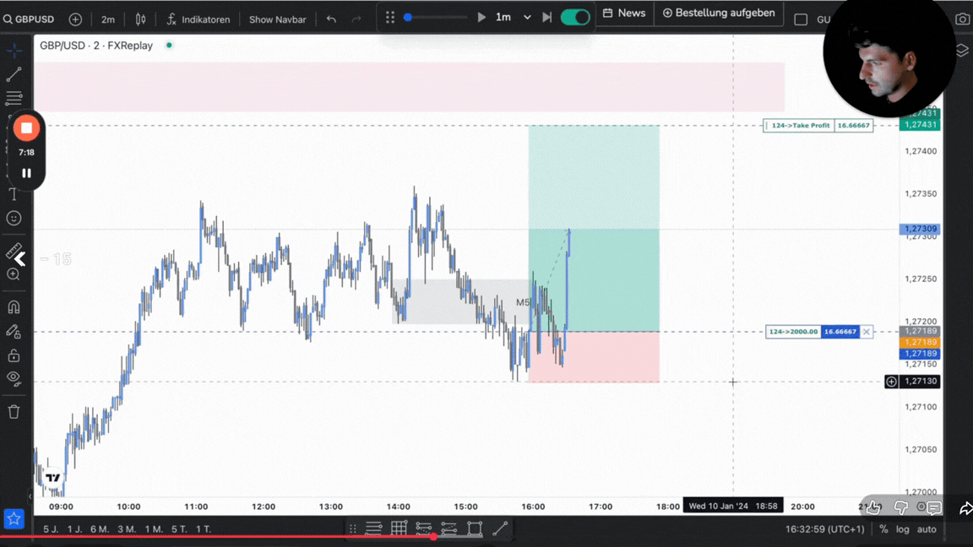Expand the 1m replay speed dropdown

[x=527, y=17]
